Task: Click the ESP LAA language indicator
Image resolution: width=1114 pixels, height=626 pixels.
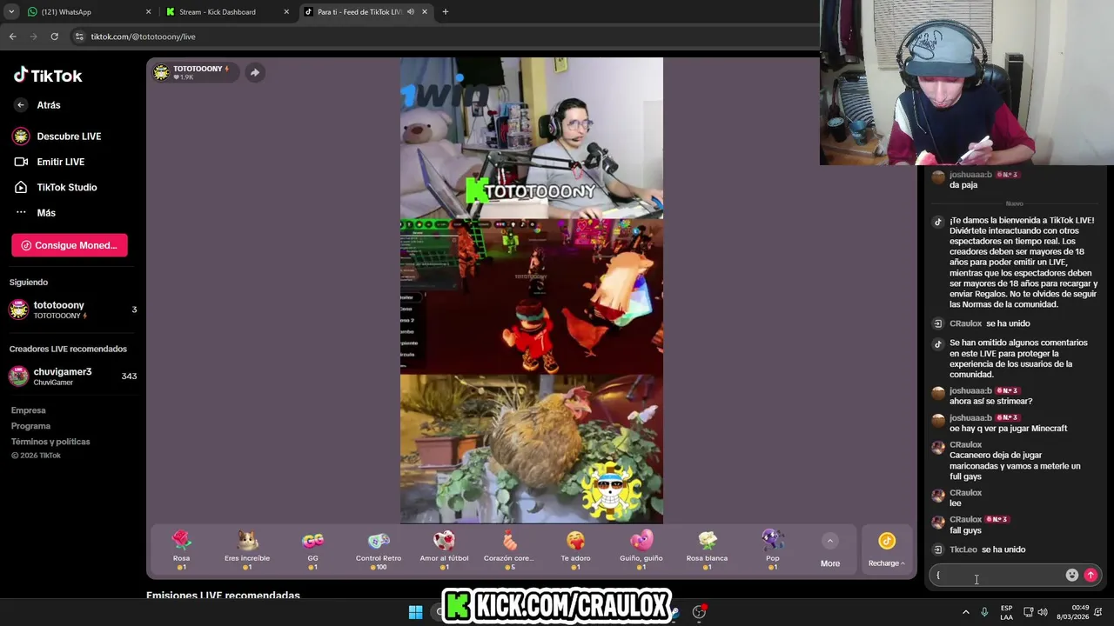Action: point(1006,612)
